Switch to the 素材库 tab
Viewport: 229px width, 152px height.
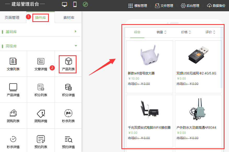69,18
